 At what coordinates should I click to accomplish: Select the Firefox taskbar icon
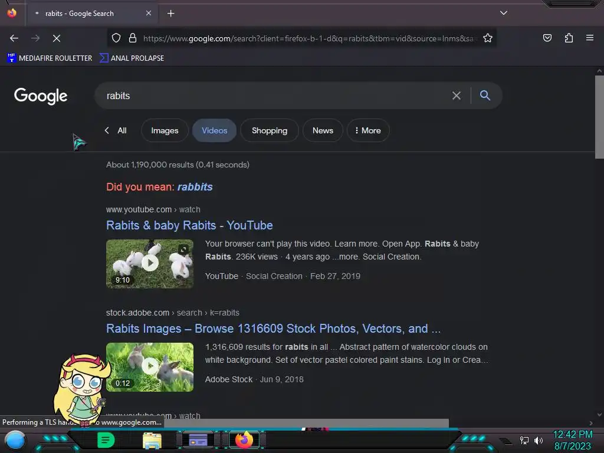point(244,440)
